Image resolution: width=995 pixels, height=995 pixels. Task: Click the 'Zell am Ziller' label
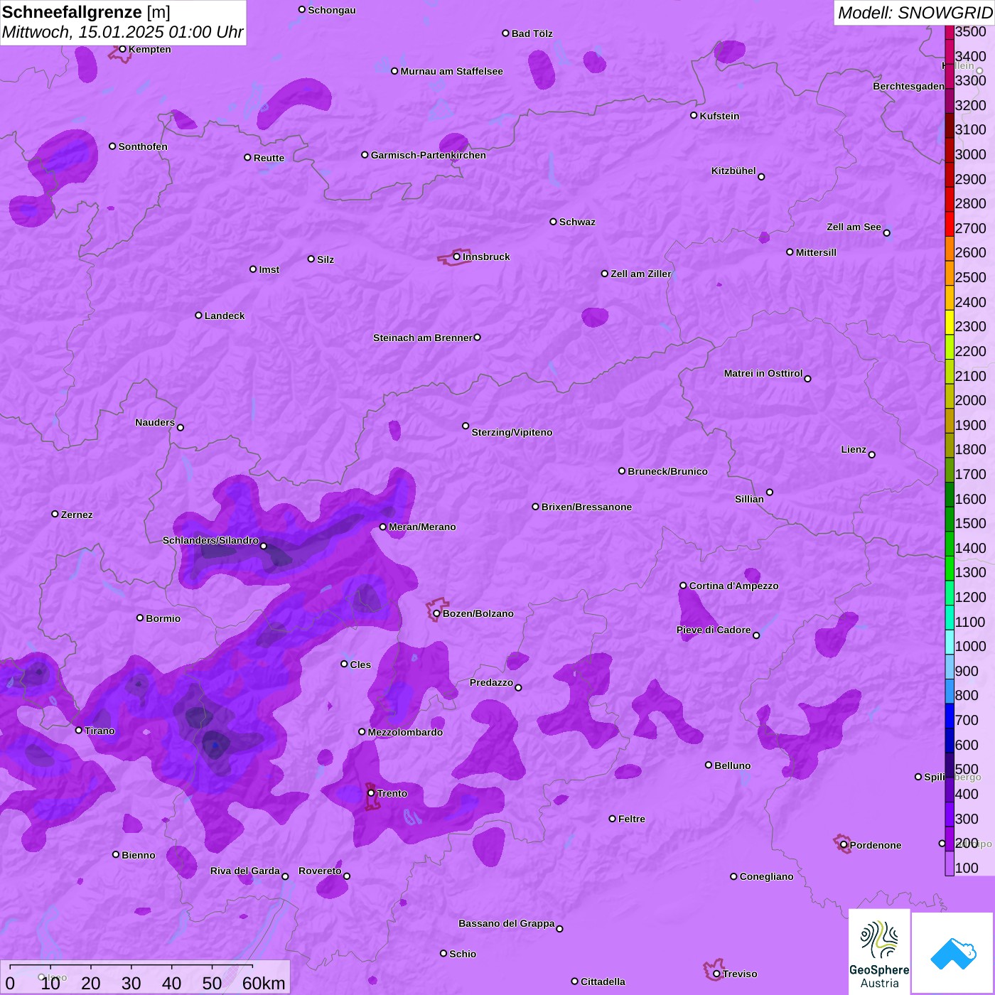click(641, 274)
